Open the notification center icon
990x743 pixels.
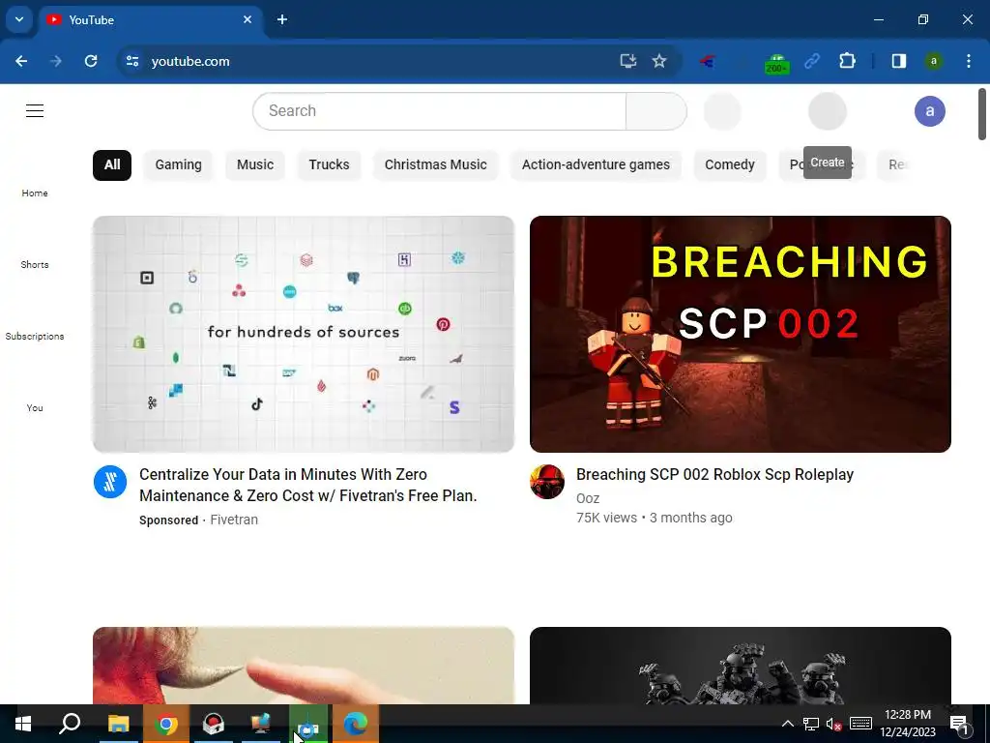[x=959, y=724]
